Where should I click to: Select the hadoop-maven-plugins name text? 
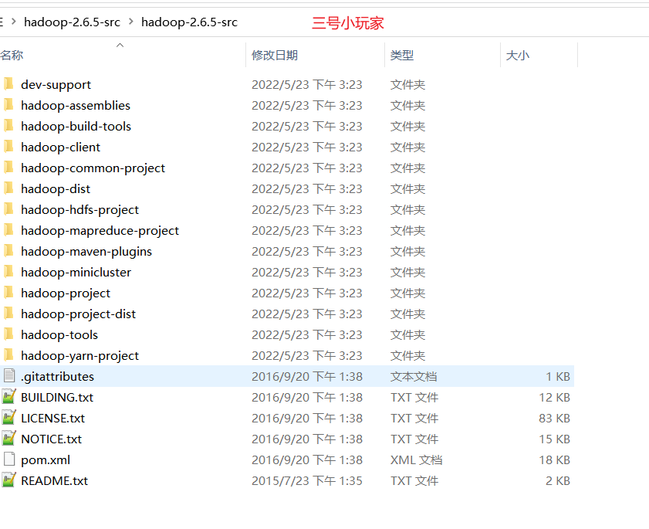(86, 252)
